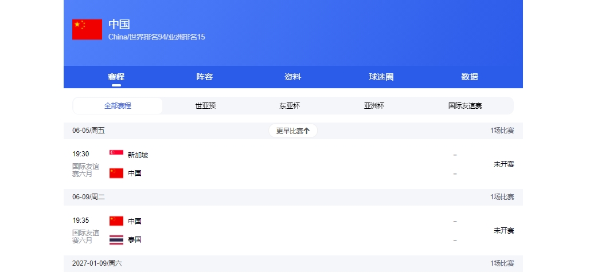Switch to the 阵容 tab
The width and height of the screenshot is (597, 276).
pos(205,77)
